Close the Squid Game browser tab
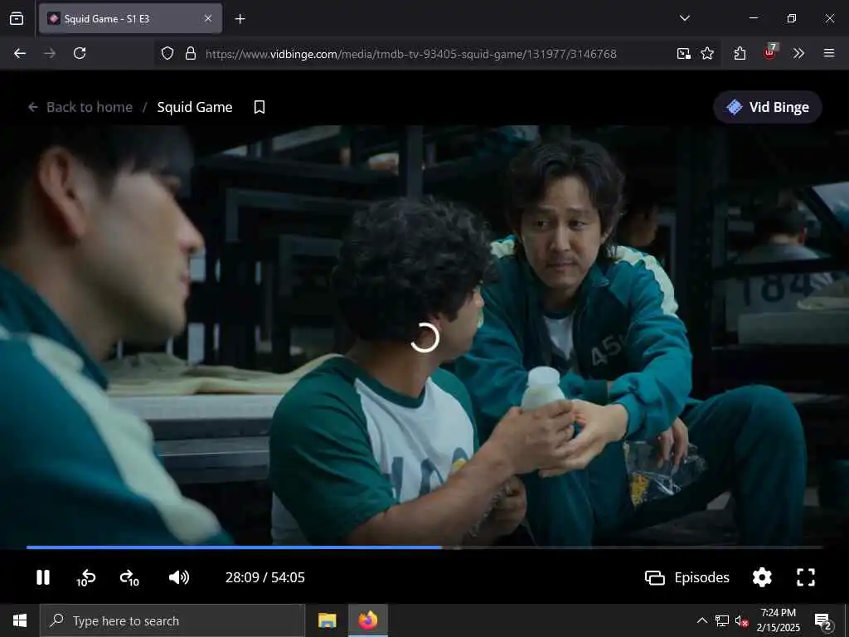The height and width of the screenshot is (637, 849). tap(208, 18)
